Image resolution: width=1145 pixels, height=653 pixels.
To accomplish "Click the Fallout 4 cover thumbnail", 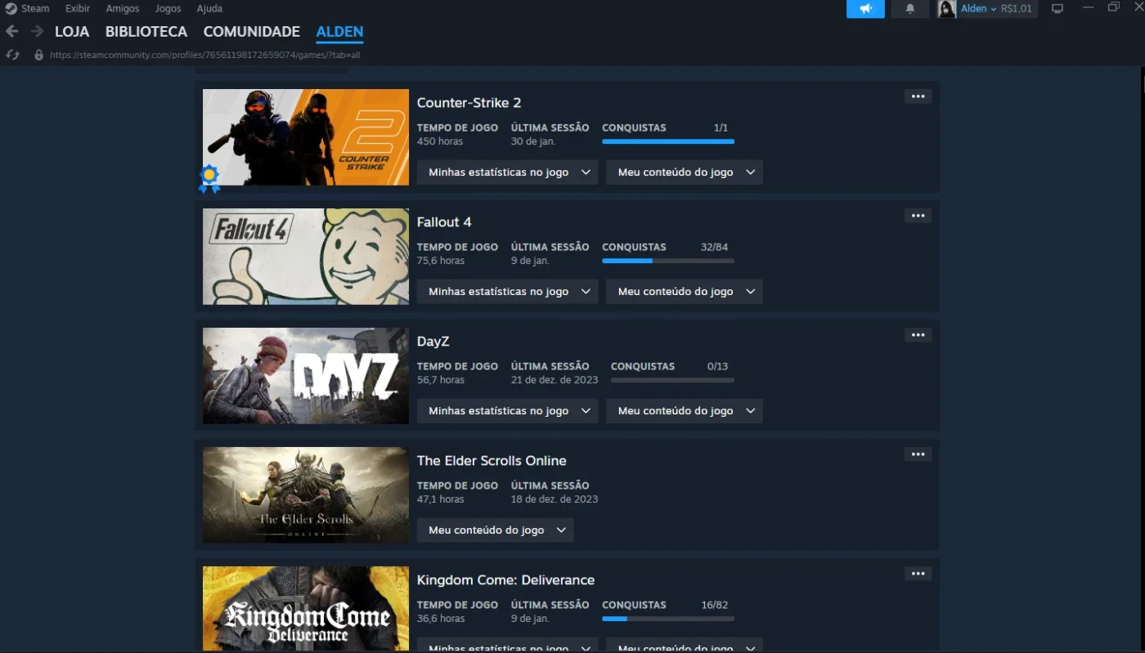I will [x=306, y=257].
